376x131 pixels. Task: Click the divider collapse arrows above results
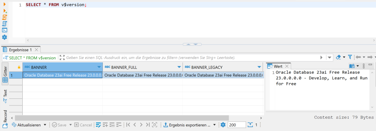coord(192,44)
